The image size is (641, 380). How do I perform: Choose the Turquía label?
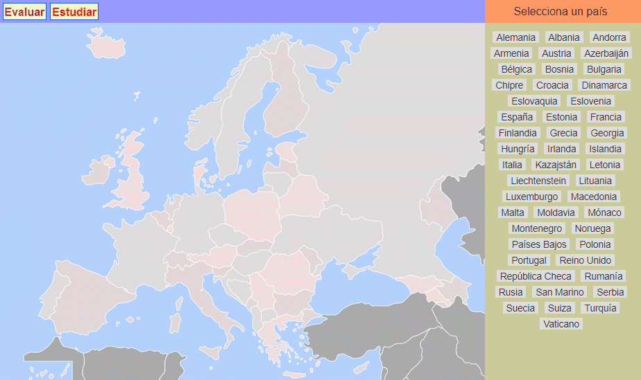[600, 307]
